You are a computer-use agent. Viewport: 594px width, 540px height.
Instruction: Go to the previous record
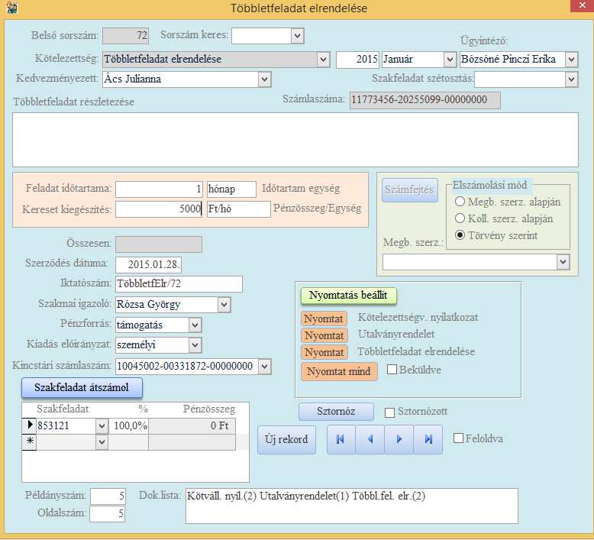pos(370,439)
